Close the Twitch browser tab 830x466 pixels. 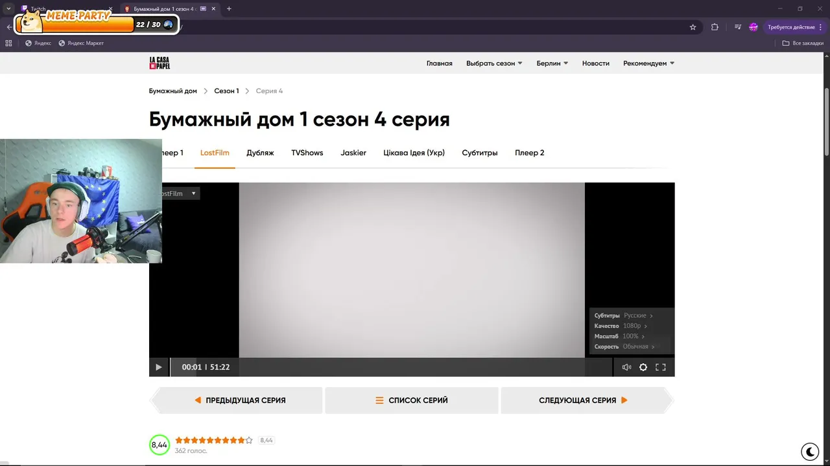point(111,9)
